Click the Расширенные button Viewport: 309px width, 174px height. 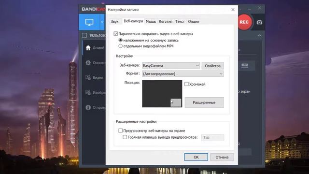(204, 102)
